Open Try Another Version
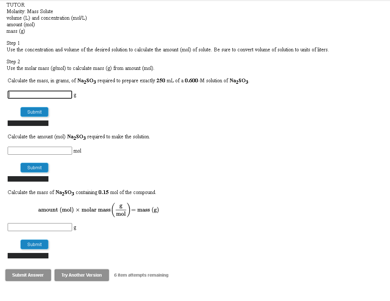Screen dimensions: 390x301 (82, 275)
